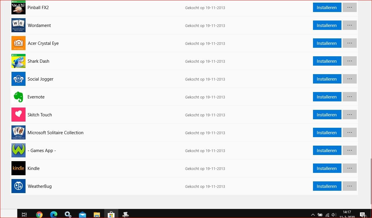Install Microsoft Solitaire Collection

pyautogui.click(x=327, y=132)
